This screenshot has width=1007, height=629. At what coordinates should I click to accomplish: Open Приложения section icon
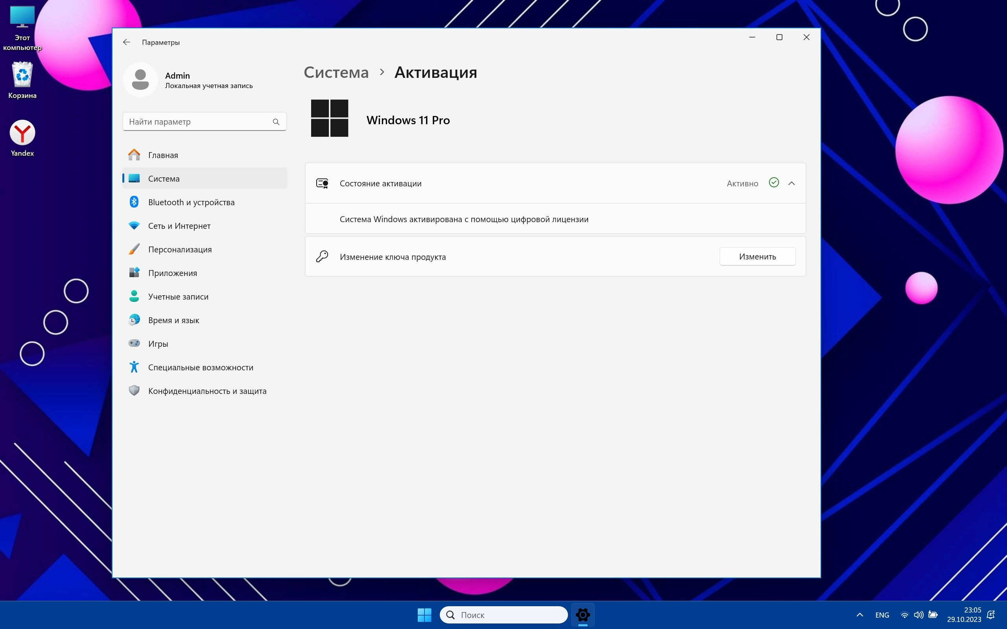pyautogui.click(x=134, y=273)
